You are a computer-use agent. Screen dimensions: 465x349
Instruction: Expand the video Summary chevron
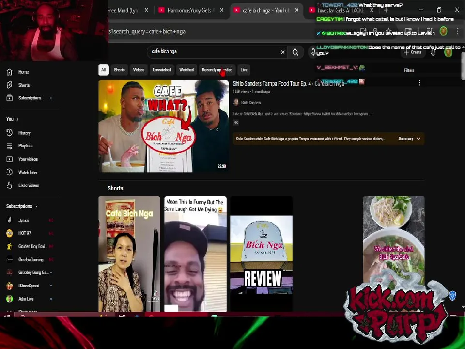click(x=418, y=139)
